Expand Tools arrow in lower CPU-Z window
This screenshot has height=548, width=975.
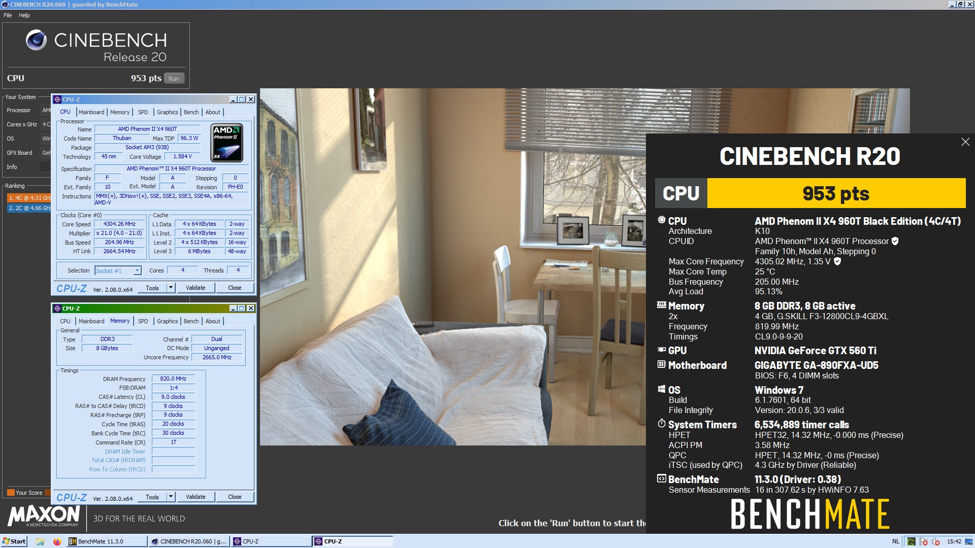click(x=171, y=497)
